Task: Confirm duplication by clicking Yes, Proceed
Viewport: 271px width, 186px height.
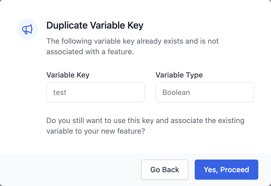Action: 226,170
